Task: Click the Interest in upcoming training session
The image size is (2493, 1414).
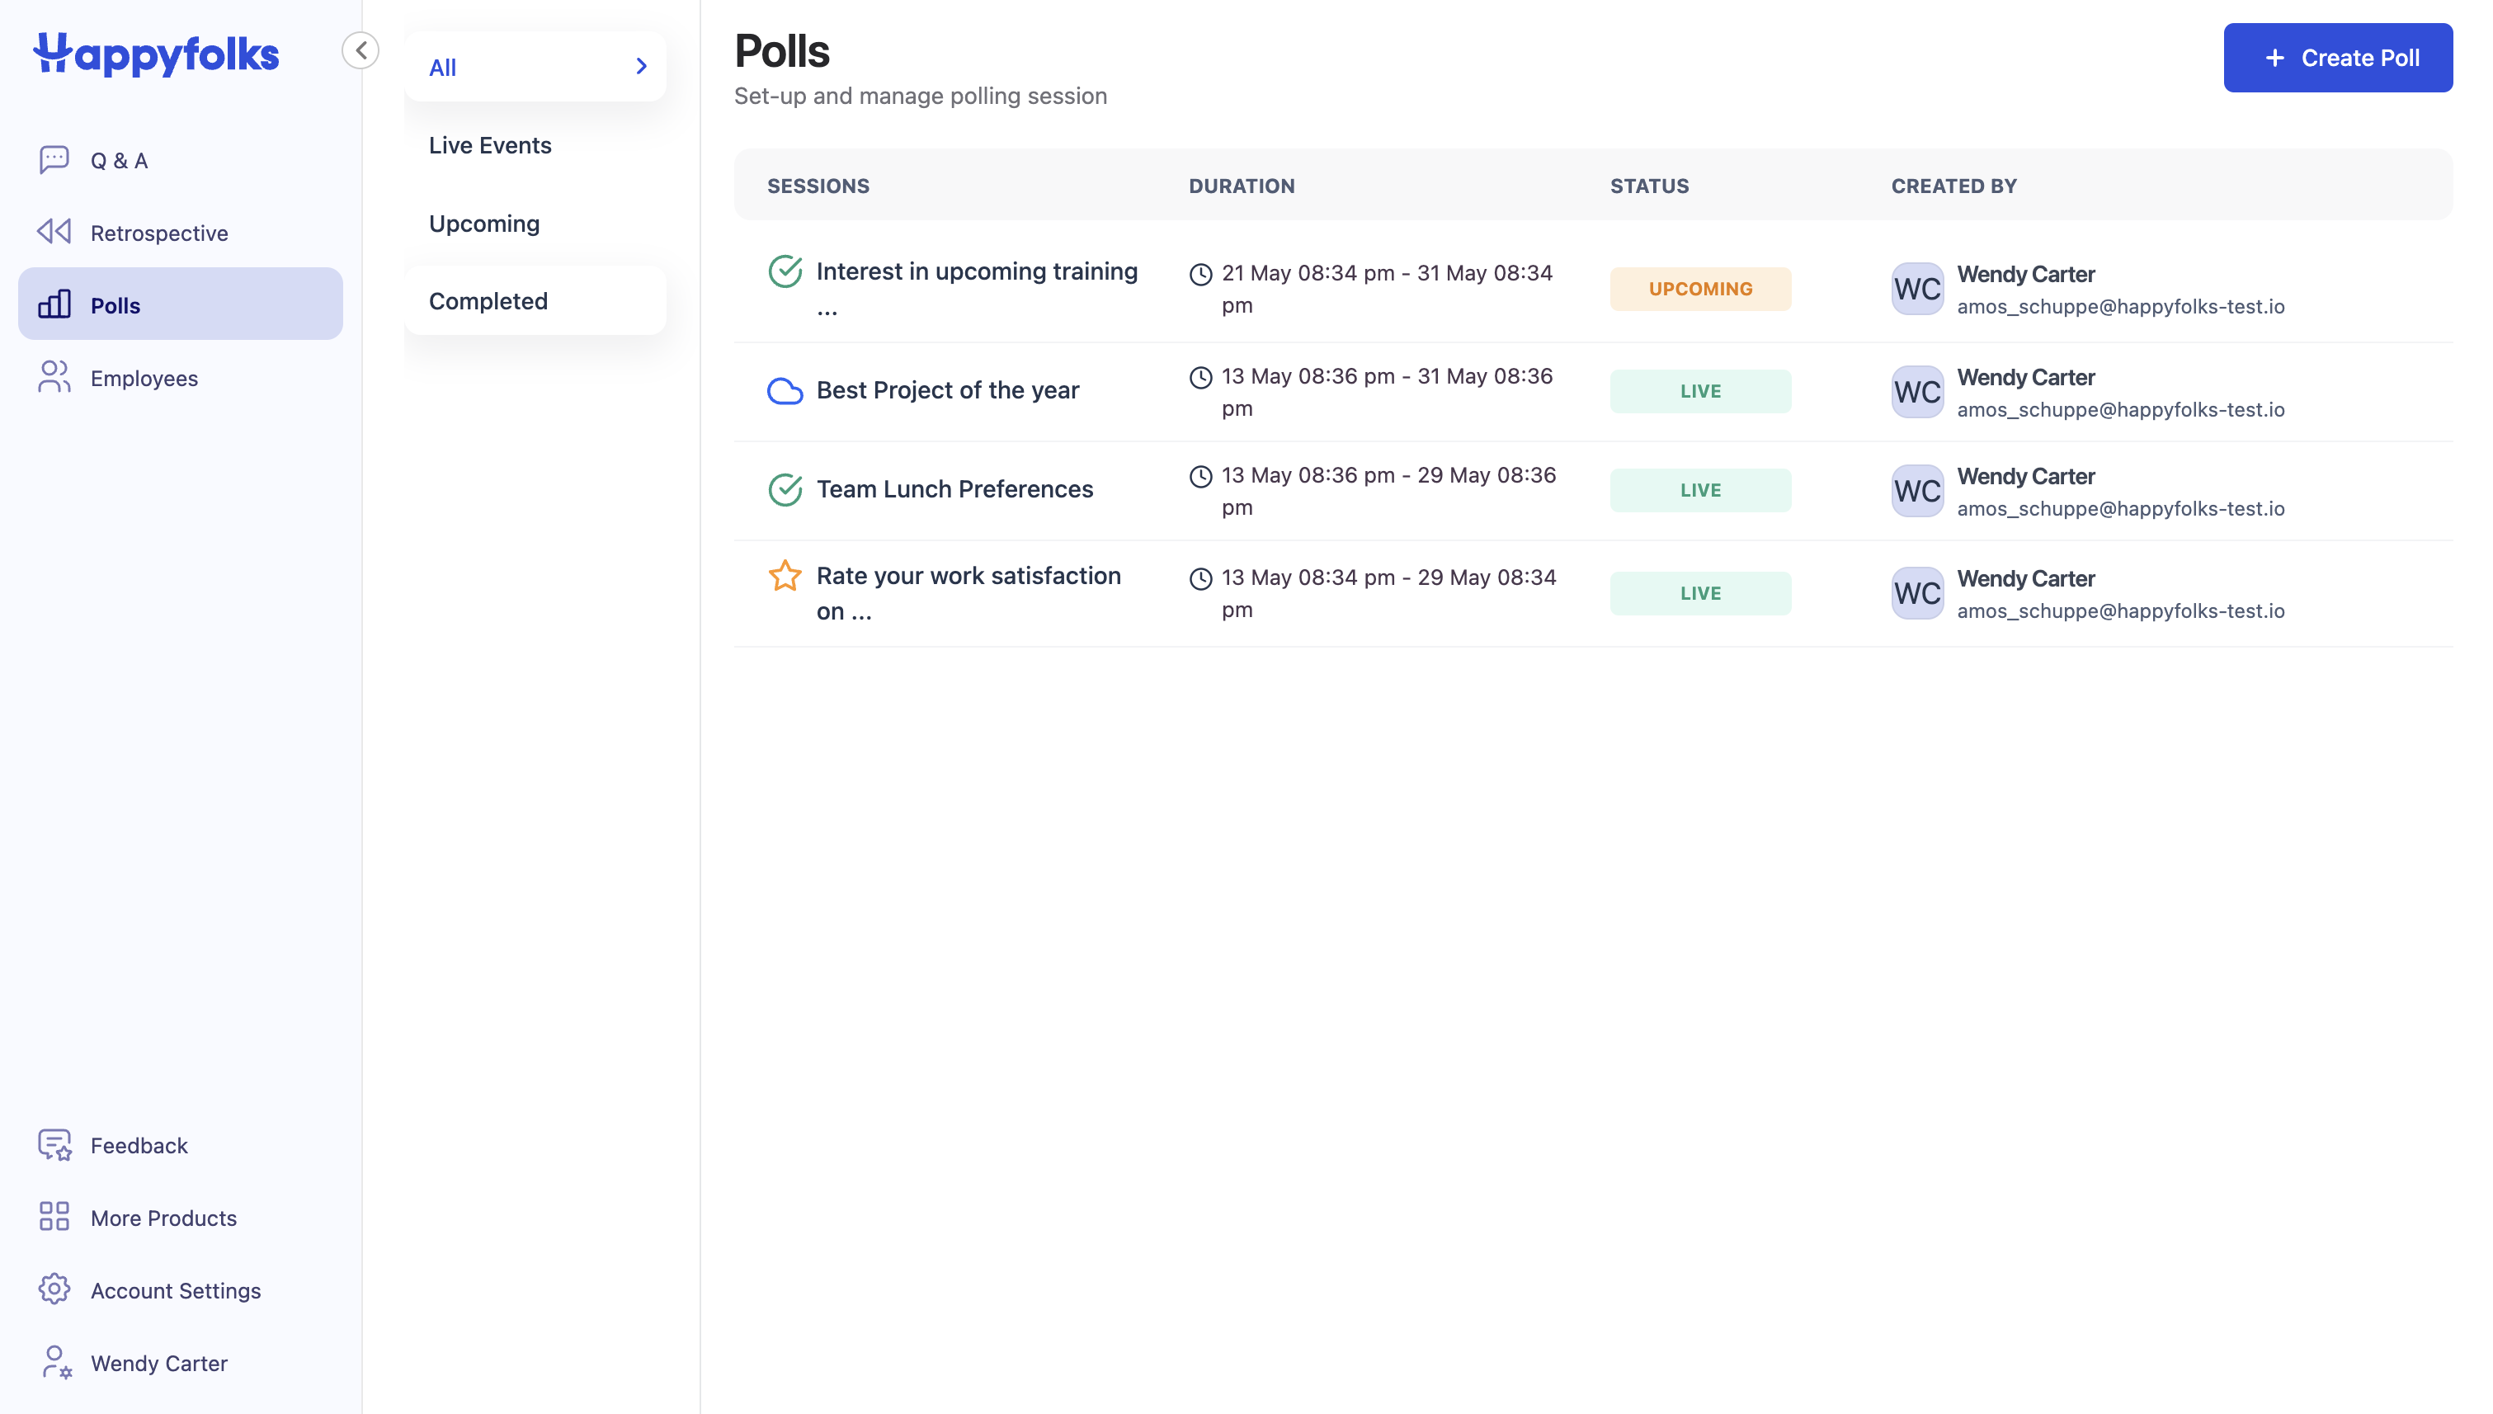Action: pos(976,290)
